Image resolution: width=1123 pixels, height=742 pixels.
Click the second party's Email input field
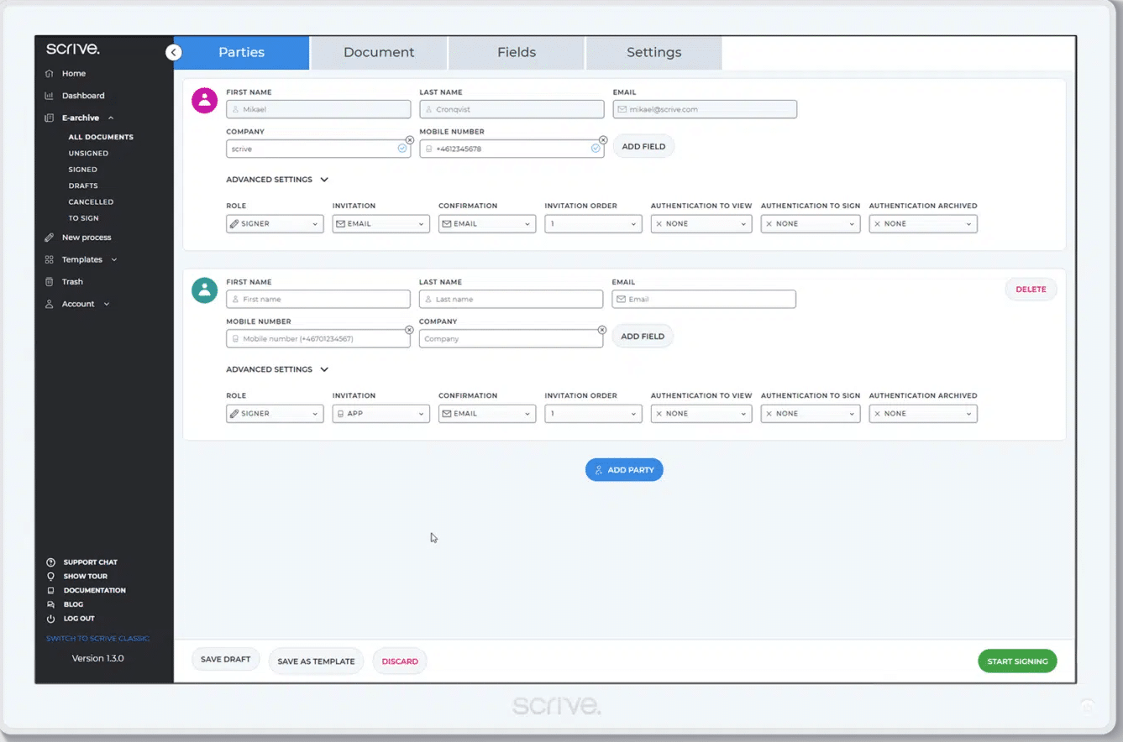tap(704, 299)
